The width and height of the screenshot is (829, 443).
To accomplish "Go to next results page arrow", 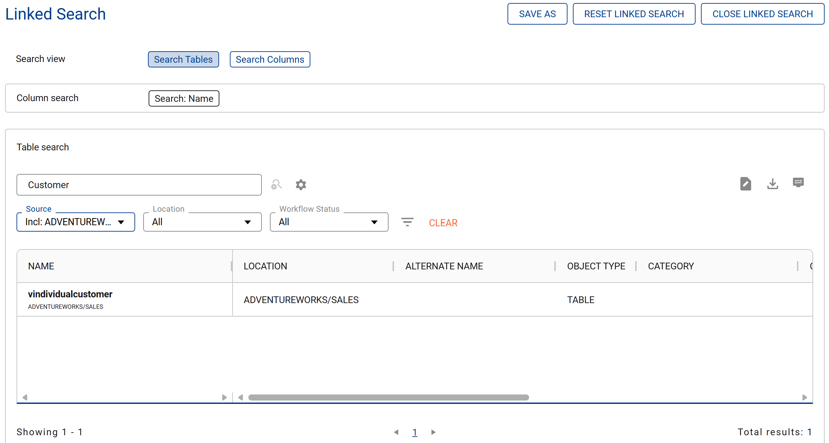I will [x=433, y=432].
